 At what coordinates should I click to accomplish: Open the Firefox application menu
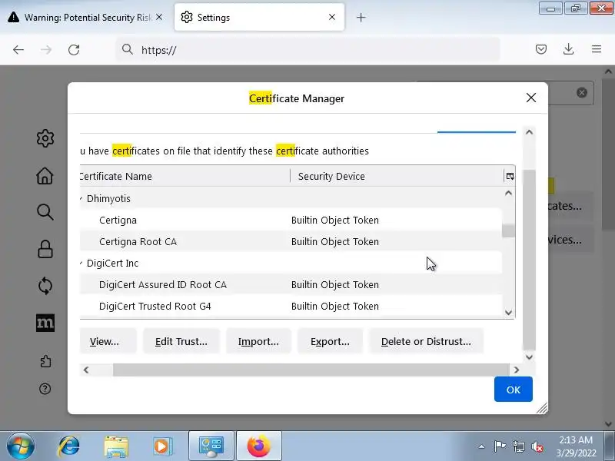coord(597,49)
